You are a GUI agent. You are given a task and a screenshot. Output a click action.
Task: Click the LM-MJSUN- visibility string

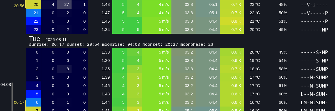[x=314, y=102]
